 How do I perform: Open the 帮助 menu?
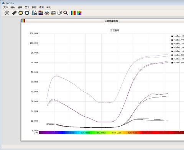49,7
